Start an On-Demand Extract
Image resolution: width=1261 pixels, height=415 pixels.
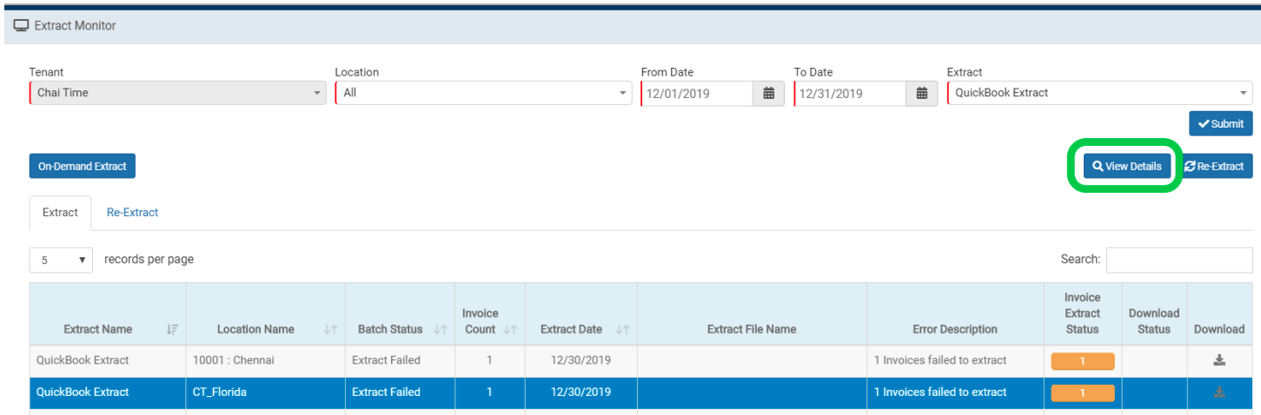[82, 167]
